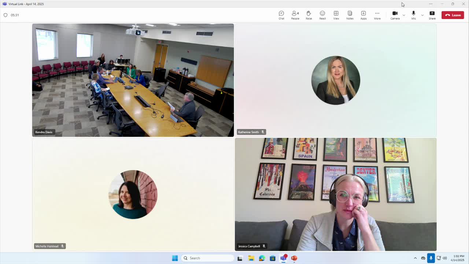Mute or unmute the Mic
This screenshot has width=469, height=264.
click(414, 15)
